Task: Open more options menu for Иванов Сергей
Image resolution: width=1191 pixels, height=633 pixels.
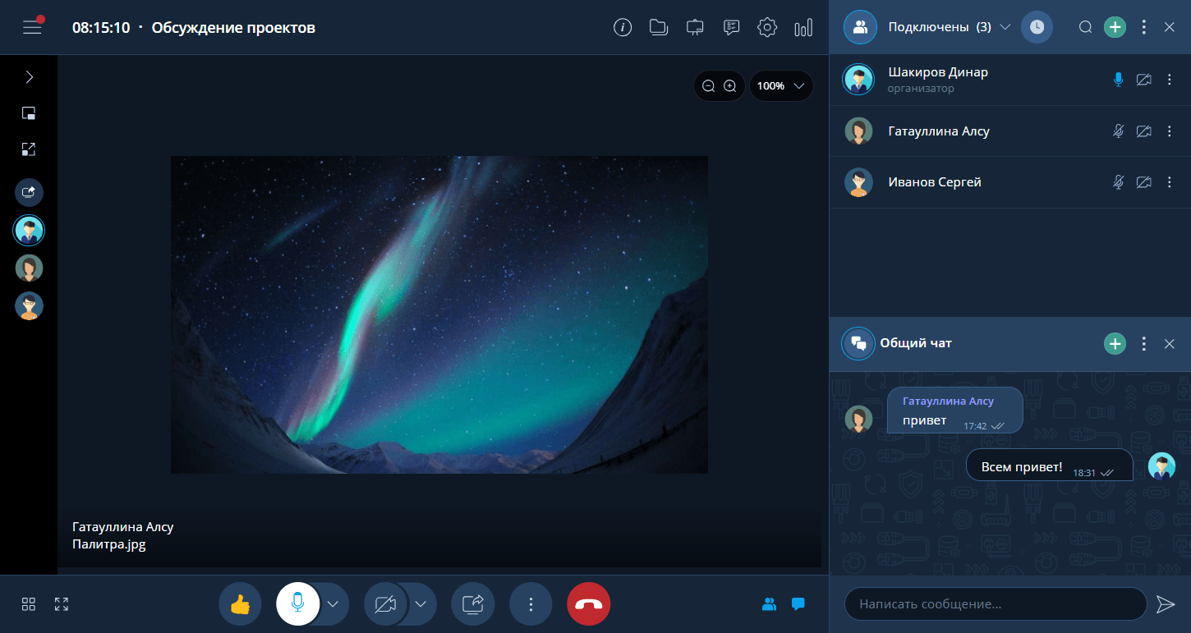Action: click(1170, 182)
